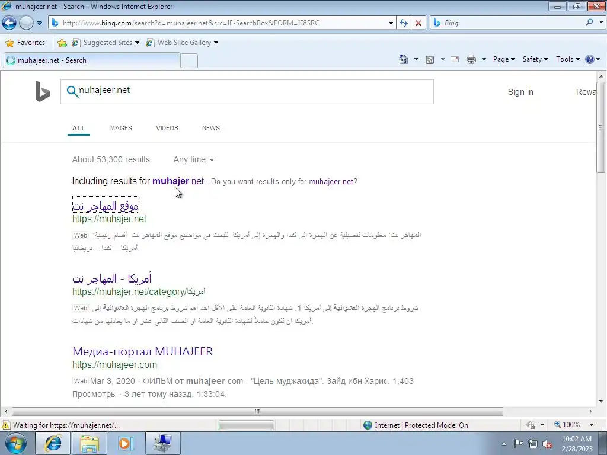607x455 pixels.
Task: Click the Read Mail icon
Action: [x=455, y=59]
